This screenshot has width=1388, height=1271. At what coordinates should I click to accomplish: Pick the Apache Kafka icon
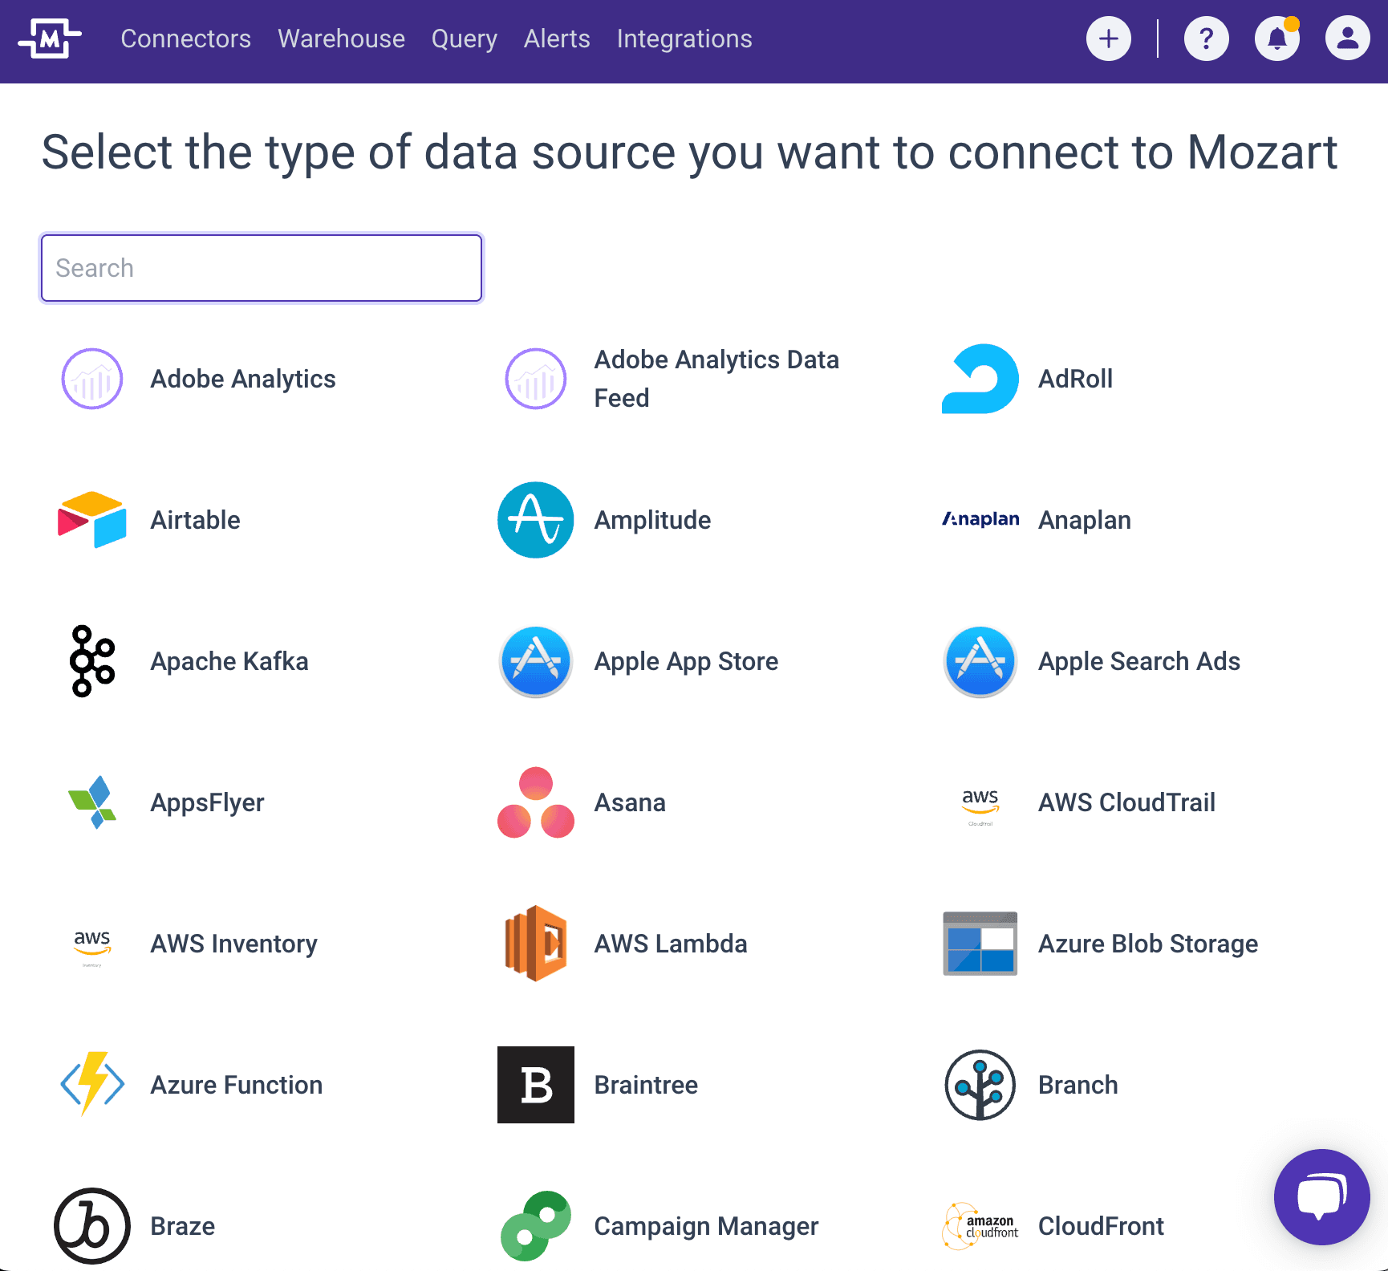92,661
